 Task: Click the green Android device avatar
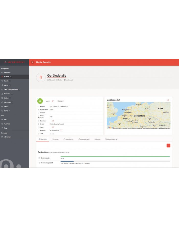40,101
